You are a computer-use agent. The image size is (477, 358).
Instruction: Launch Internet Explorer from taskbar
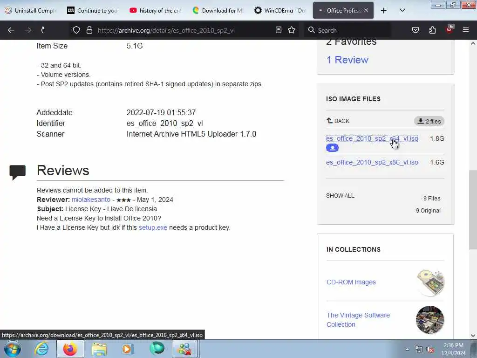point(41,349)
